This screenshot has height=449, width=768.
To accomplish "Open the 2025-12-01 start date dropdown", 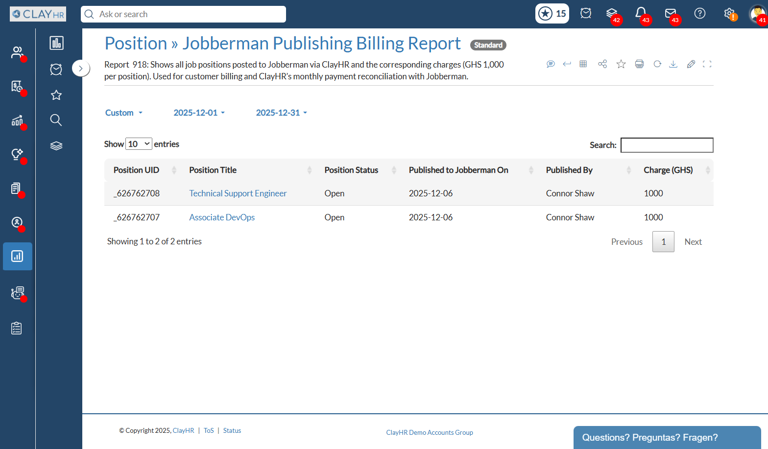I will tap(199, 113).
